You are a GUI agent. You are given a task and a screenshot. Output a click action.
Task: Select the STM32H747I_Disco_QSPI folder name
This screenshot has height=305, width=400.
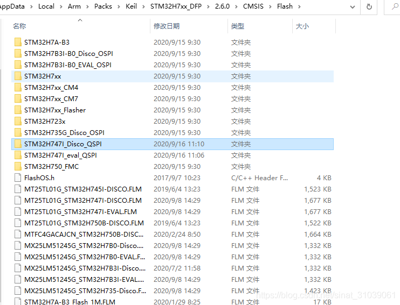(63, 144)
